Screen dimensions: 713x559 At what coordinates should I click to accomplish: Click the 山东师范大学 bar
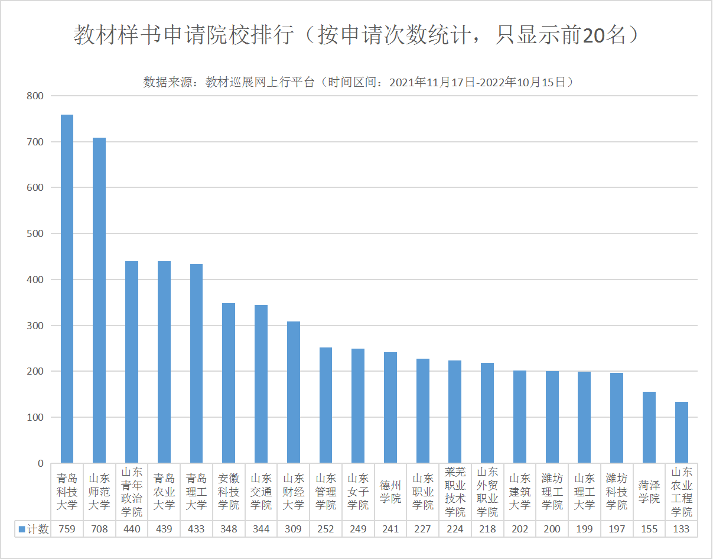[x=99, y=300]
